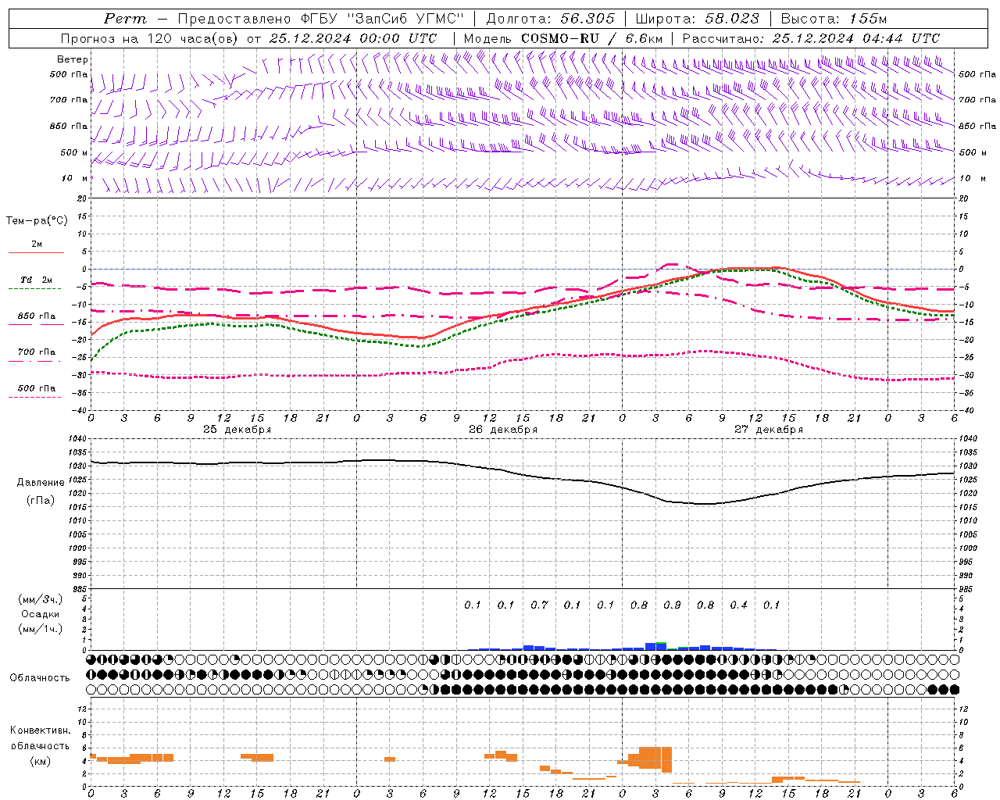This screenshot has width=1000, height=800.
Task: Click the left '850 гПа' wind level label
Action: (69, 126)
